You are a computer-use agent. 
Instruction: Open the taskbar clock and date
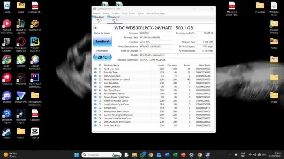[x=275, y=155]
